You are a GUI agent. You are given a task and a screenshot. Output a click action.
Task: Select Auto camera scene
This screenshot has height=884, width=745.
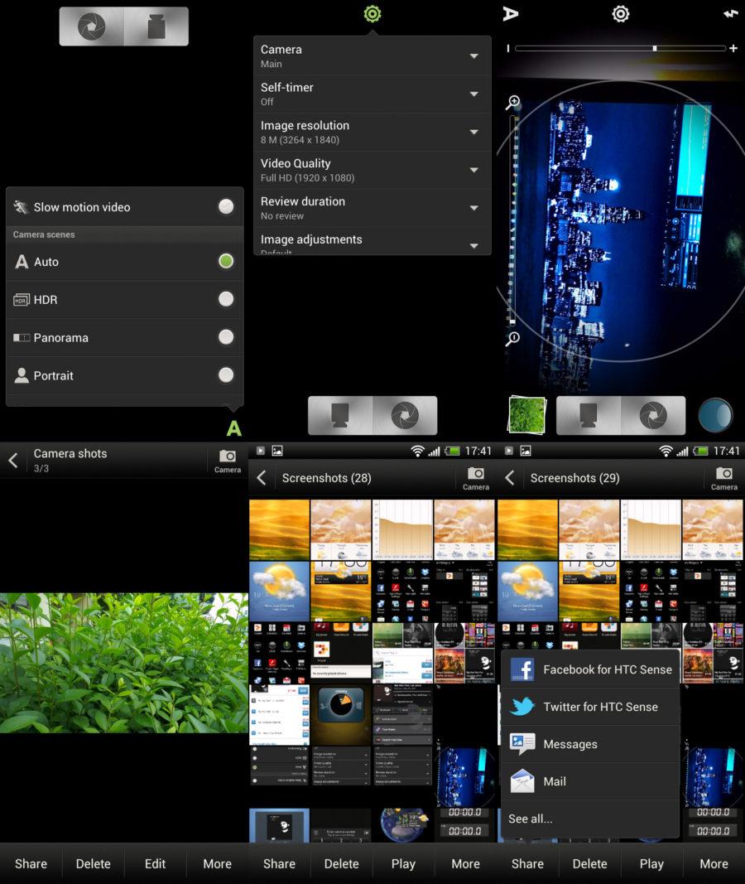coord(125,262)
